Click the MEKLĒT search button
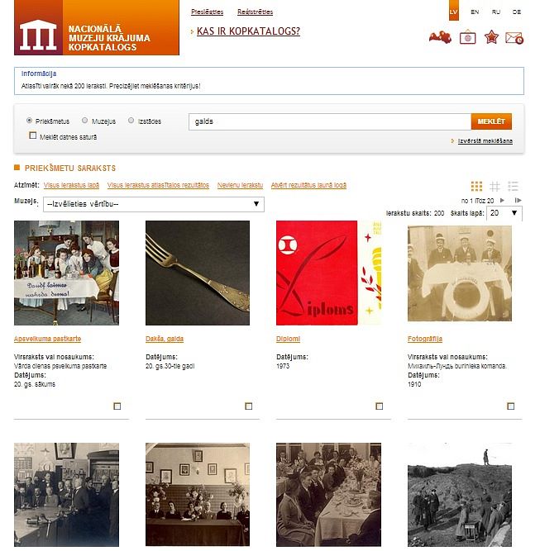 pyautogui.click(x=491, y=121)
